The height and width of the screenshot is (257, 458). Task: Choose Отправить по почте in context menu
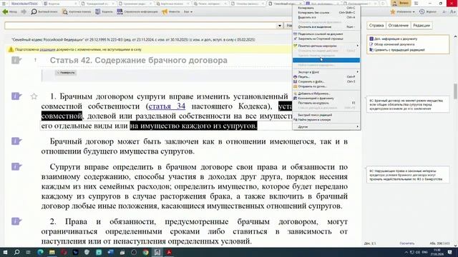tap(326, 86)
